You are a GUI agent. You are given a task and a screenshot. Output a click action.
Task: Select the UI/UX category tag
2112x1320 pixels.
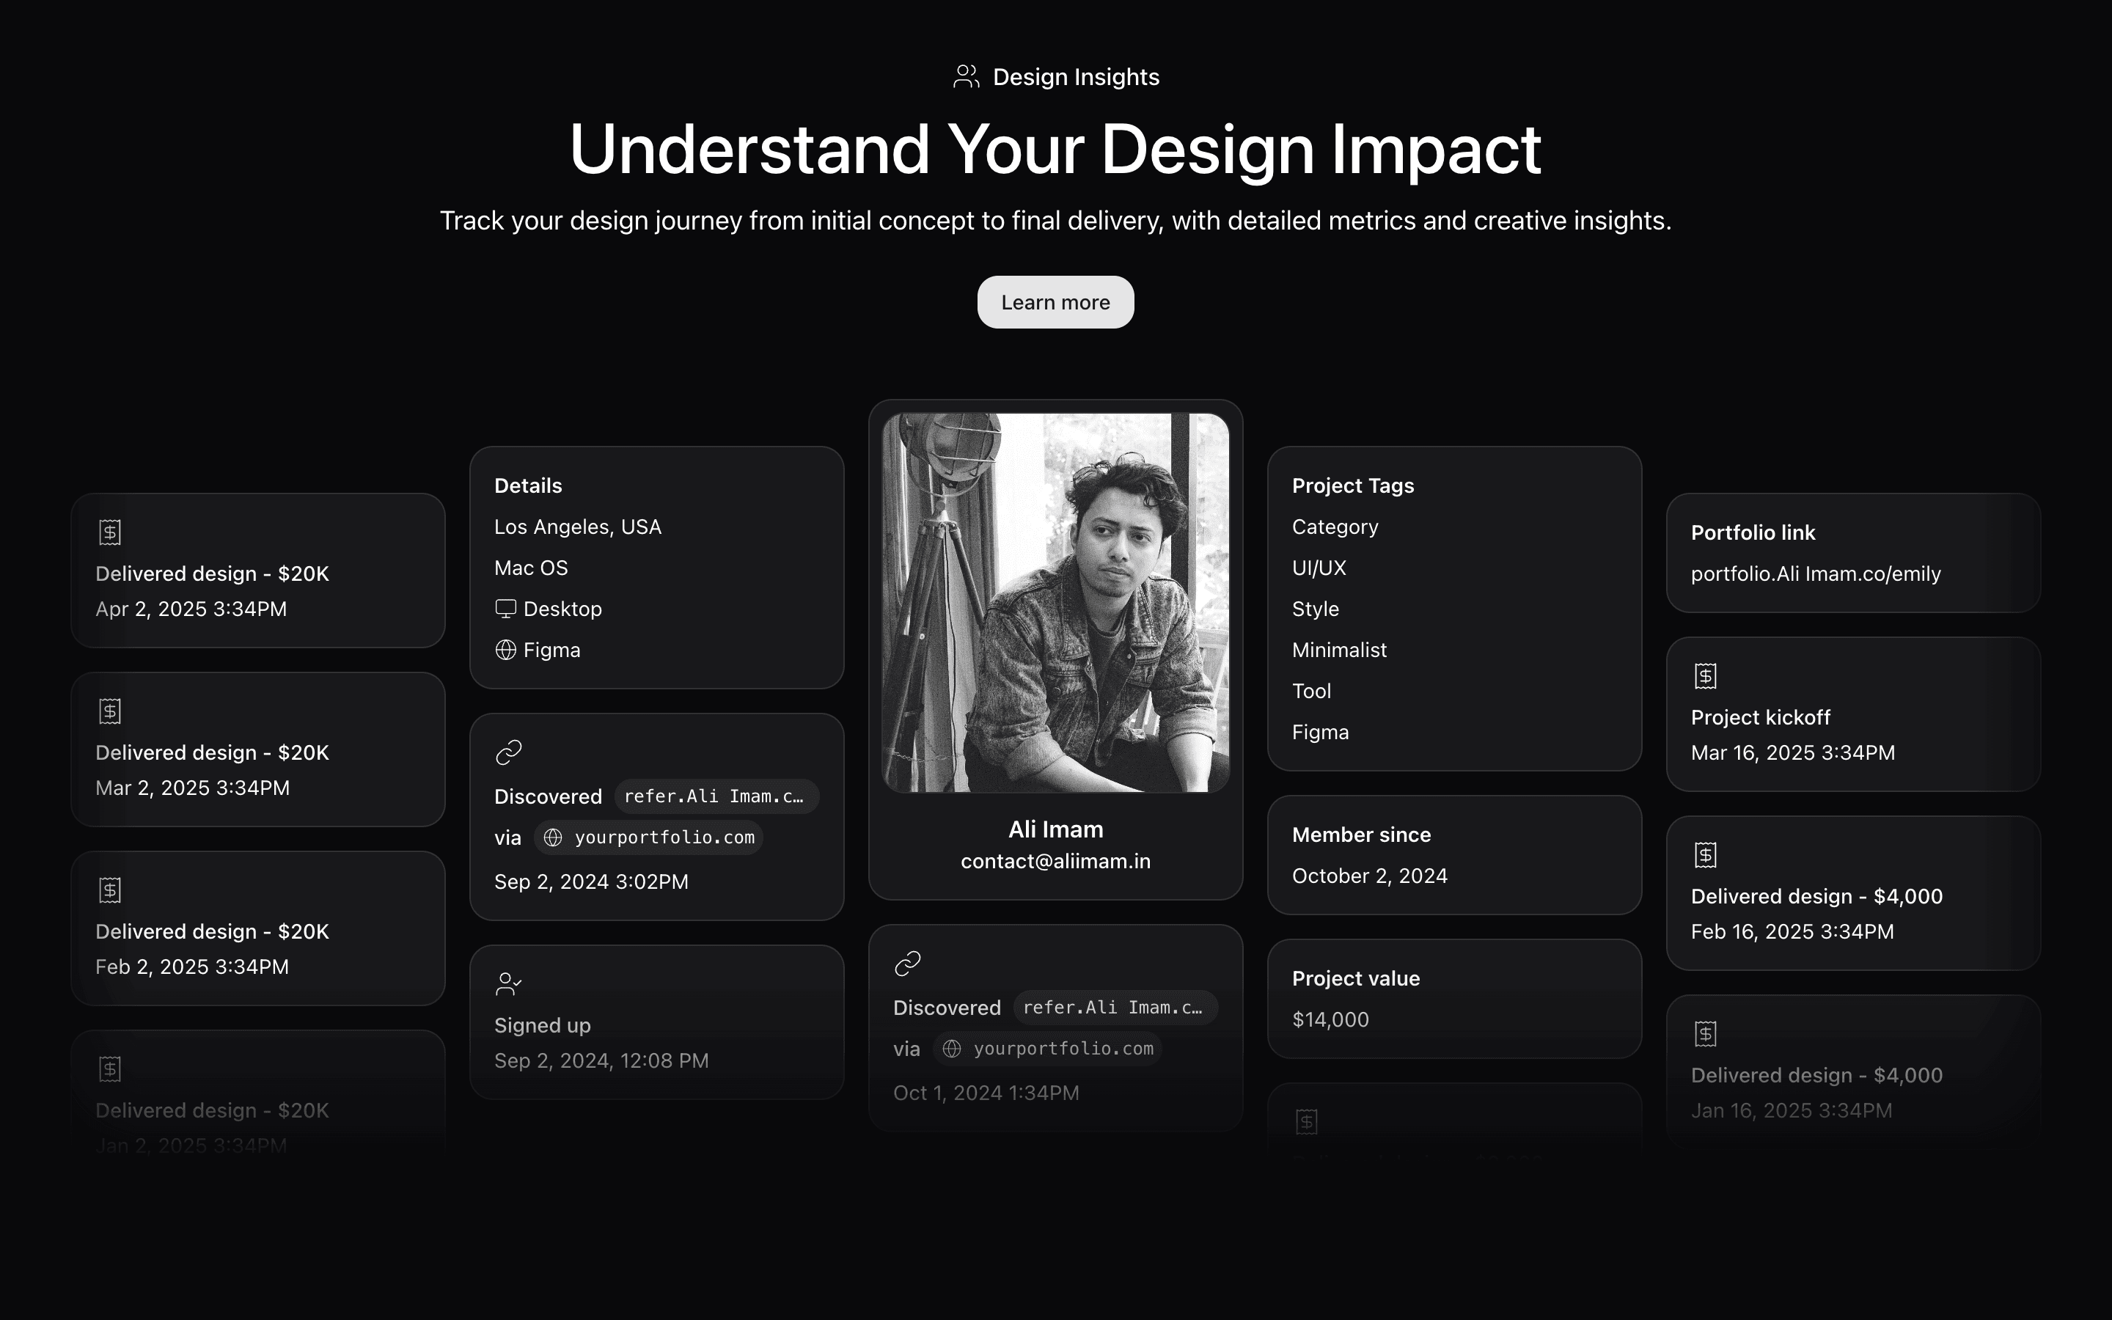(x=1319, y=568)
